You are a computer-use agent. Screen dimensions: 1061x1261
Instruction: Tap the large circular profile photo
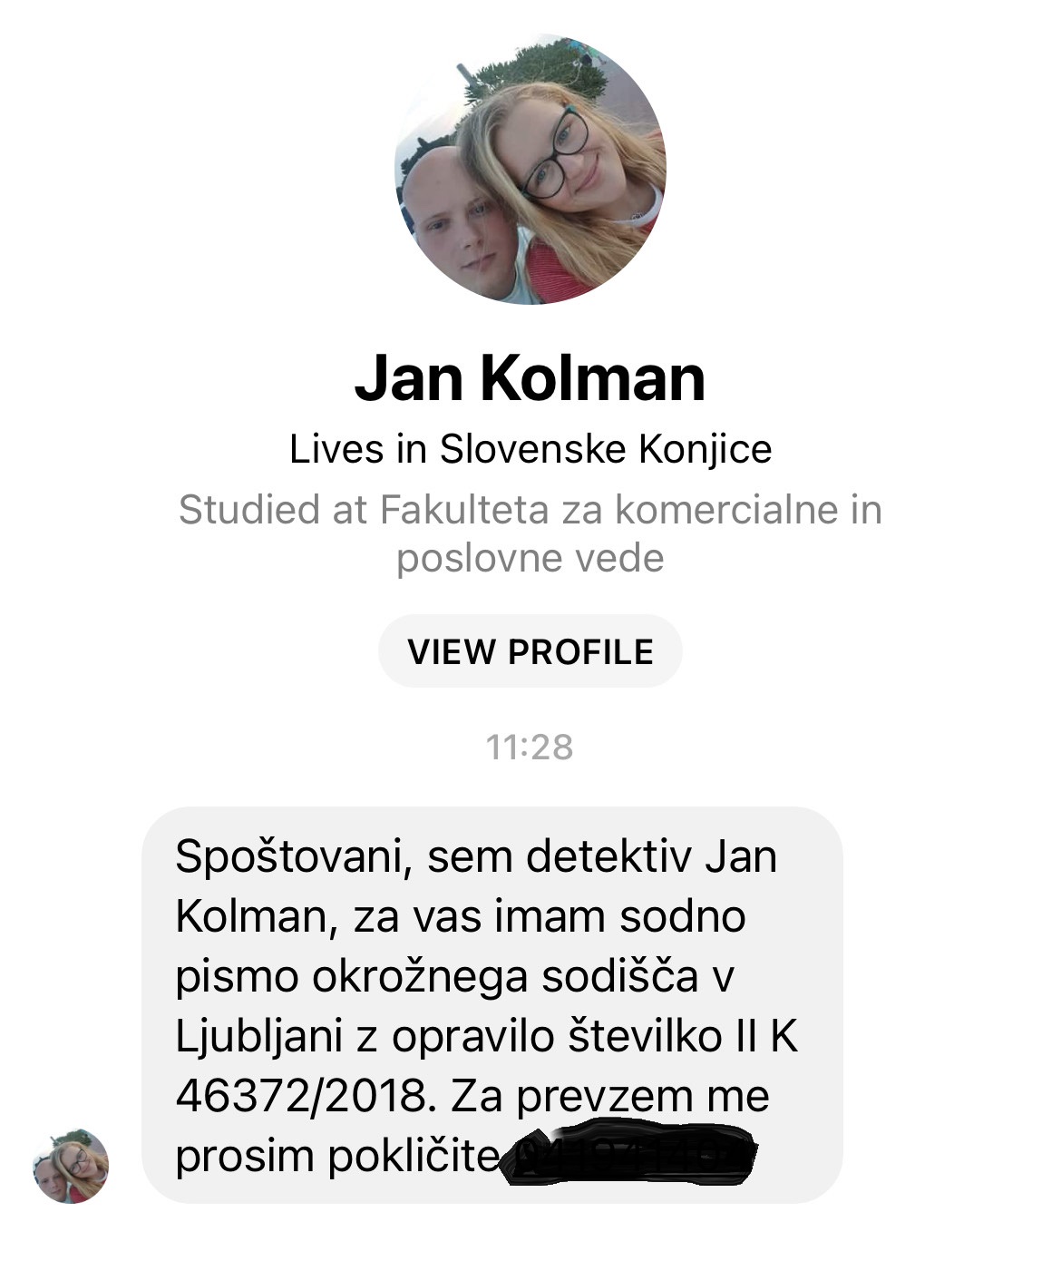[x=530, y=170]
